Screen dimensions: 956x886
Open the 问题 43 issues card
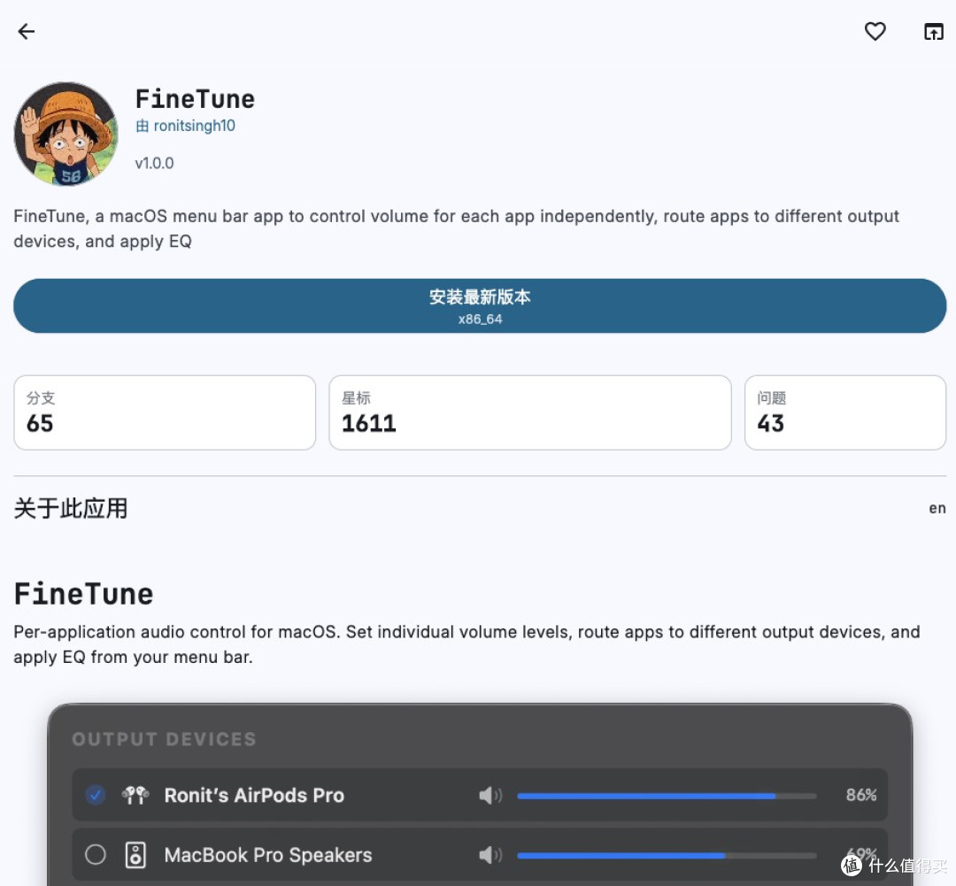click(845, 412)
